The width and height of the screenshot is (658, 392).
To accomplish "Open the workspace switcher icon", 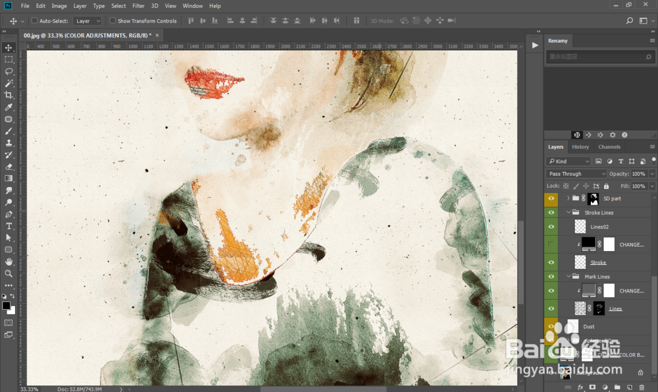I will click(x=644, y=20).
